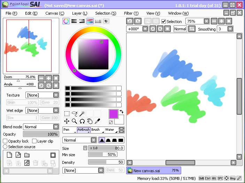
Task: Select the Pen brush tool
Action: 70,130
